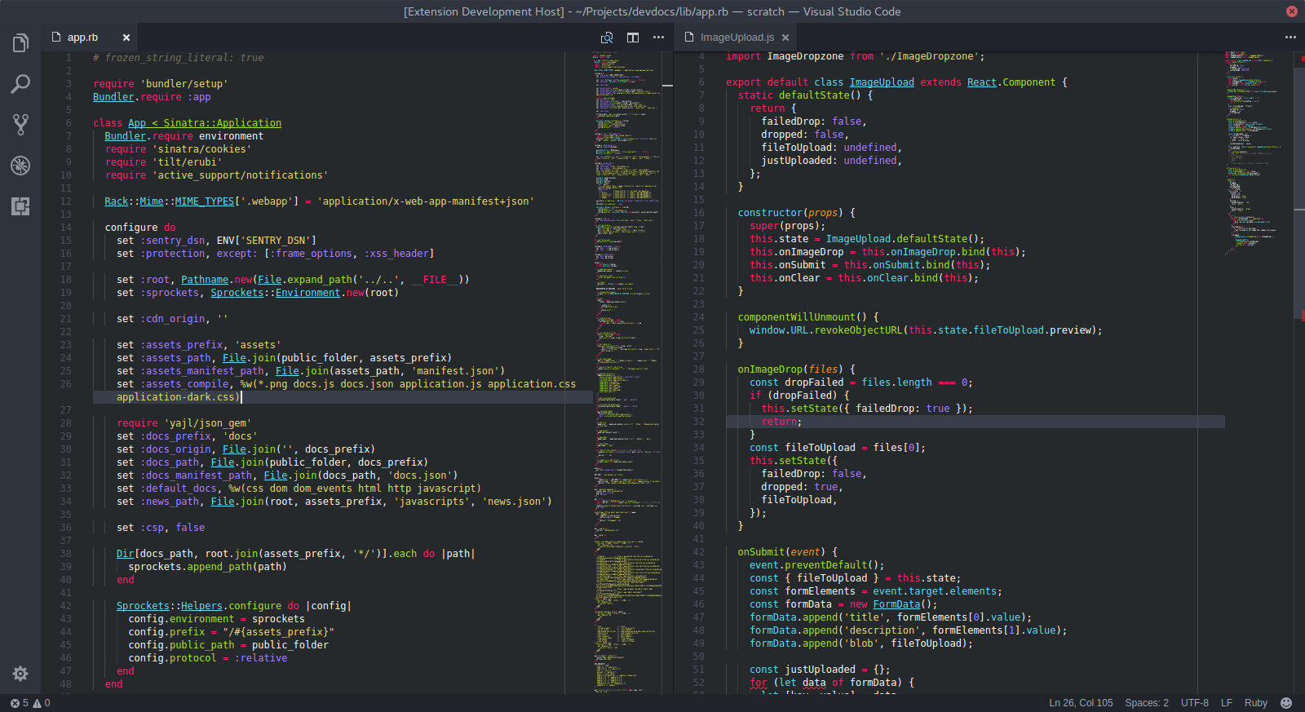Click Pathname in the set :root line

pos(205,280)
